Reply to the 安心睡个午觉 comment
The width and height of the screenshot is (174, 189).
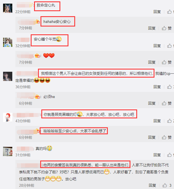(157, 46)
